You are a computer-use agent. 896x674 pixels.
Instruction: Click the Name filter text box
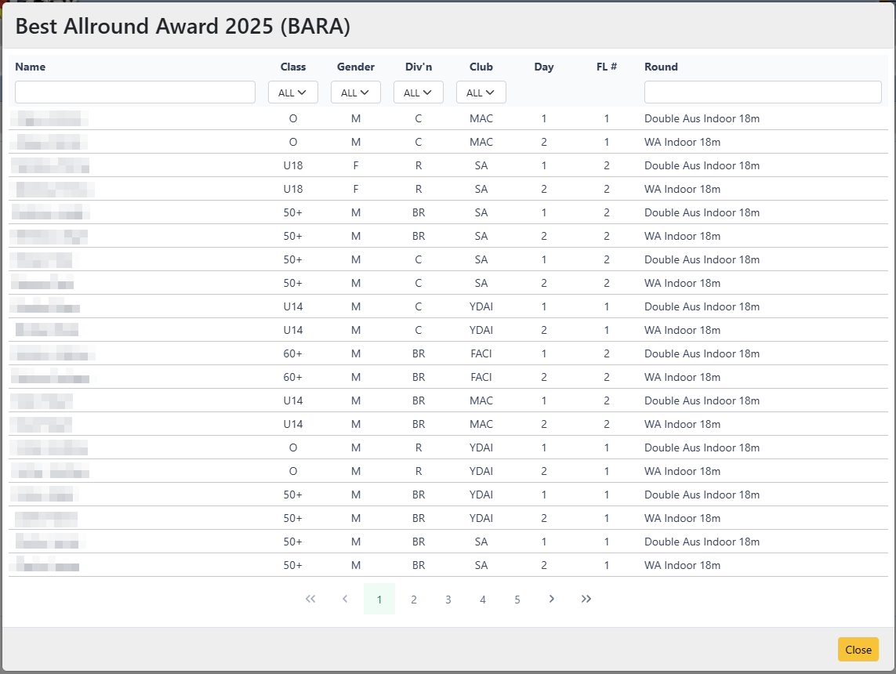click(135, 92)
